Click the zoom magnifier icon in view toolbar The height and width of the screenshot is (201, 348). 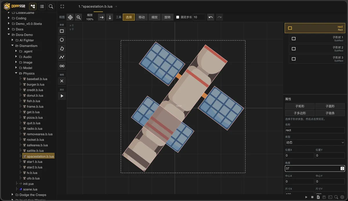pos(79,17)
